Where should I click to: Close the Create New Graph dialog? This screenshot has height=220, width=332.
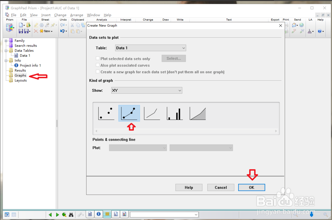281,25
